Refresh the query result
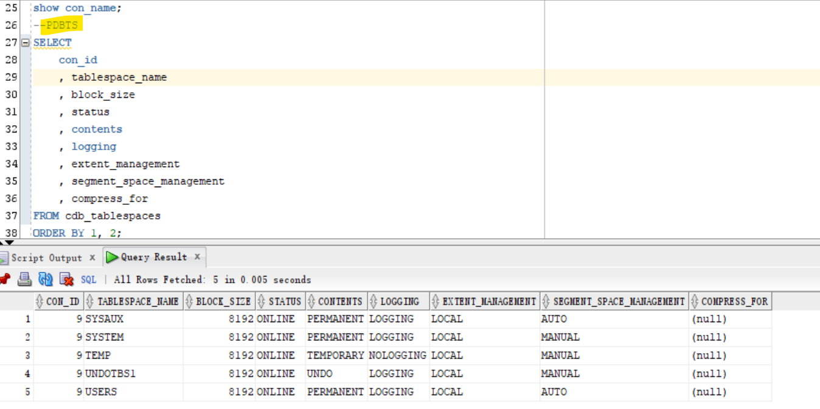The height and width of the screenshot is (409, 820). (46, 280)
